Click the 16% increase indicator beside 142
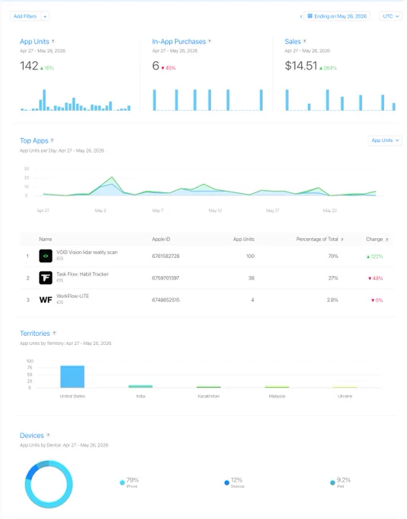This screenshot has height=519, width=407. [47, 68]
